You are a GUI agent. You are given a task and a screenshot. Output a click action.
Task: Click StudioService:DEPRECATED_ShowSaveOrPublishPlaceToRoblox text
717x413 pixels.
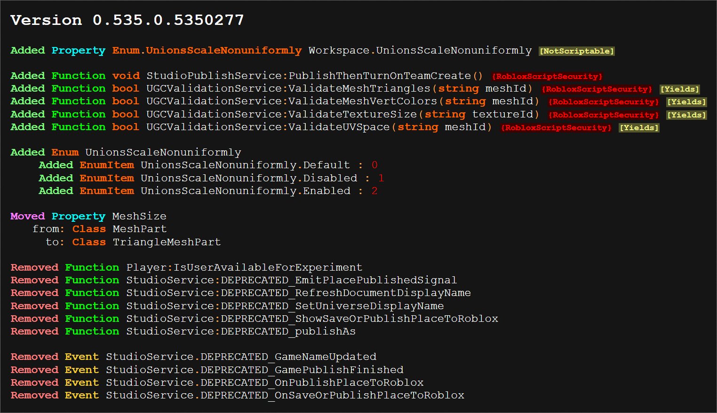coord(312,319)
